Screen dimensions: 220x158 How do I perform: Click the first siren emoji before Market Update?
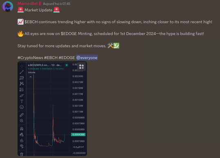(x=20, y=10)
